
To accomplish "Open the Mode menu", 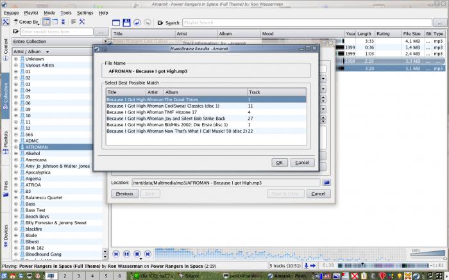I will point(49,13).
